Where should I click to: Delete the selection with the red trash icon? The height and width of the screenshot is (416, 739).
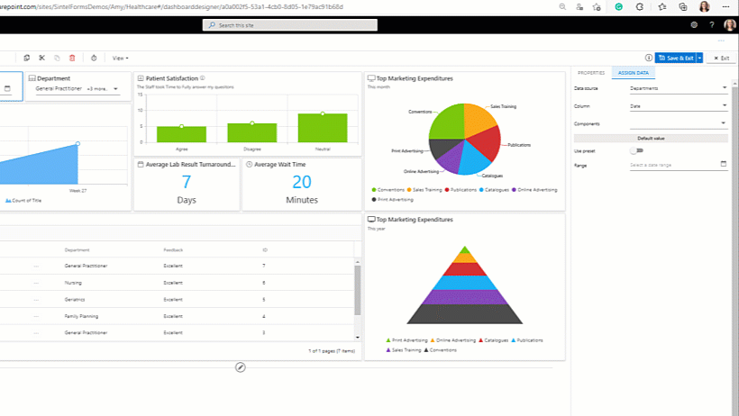point(72,58)
